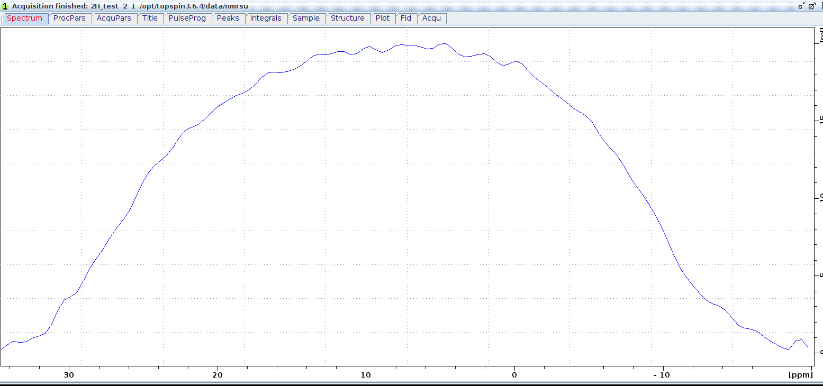
Task: Click the dataset title bar text
Action: click(x=130, y=6)
